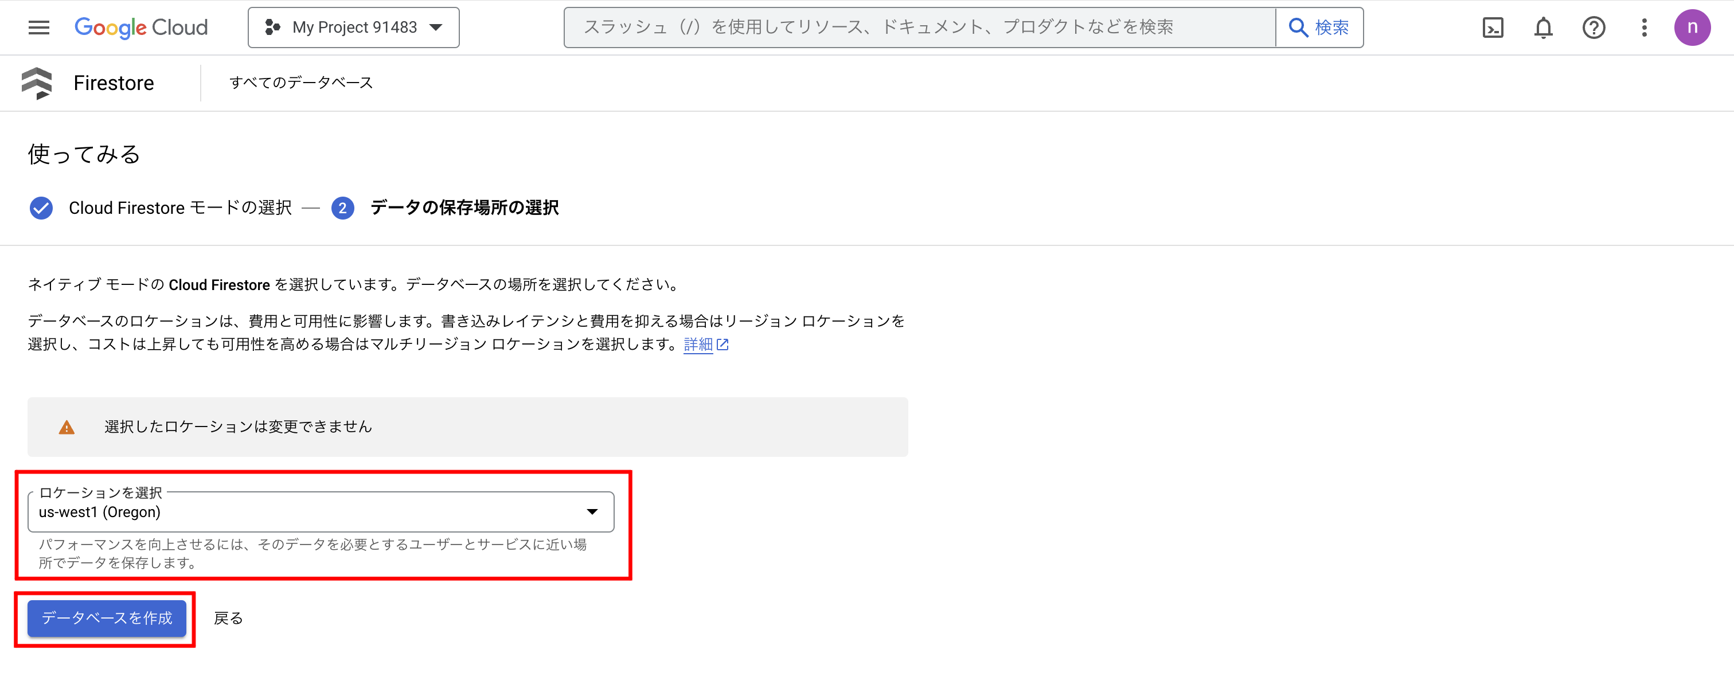1734x673 pixels.
Task: Click 戻る to go back
Action: pos(228,617)
